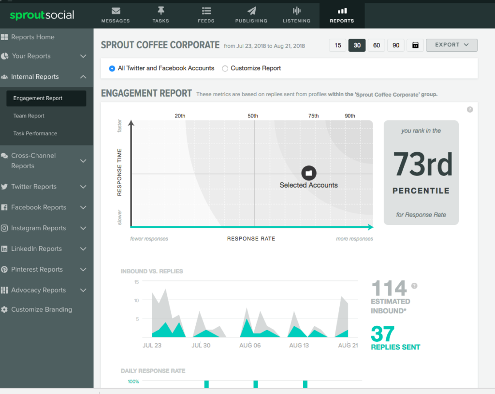This screenshot has width=495, height=394.
Task: Select the Customize Report radio button
Action: [x=225, y=69]
